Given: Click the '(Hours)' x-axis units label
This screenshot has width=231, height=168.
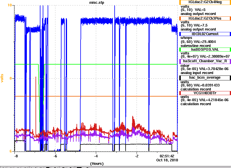Looking at the screenshot, I should (97, 164).
